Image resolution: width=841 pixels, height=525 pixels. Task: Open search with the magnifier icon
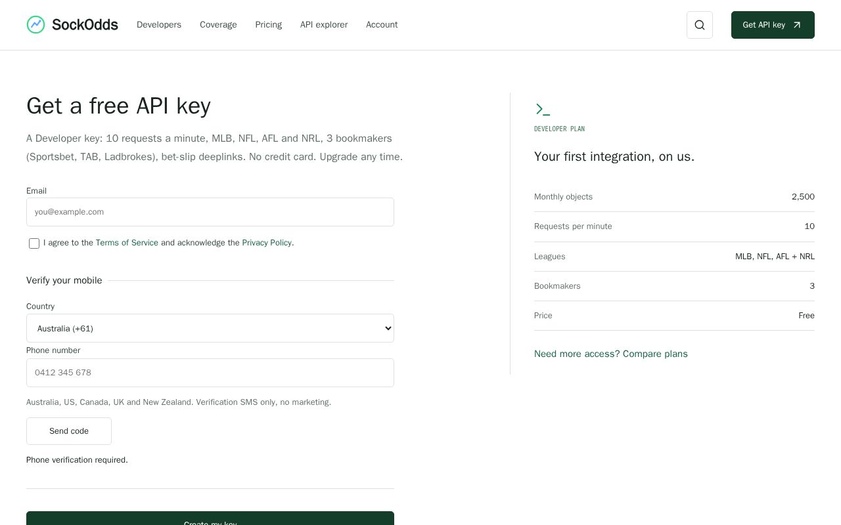pos(700,25)
